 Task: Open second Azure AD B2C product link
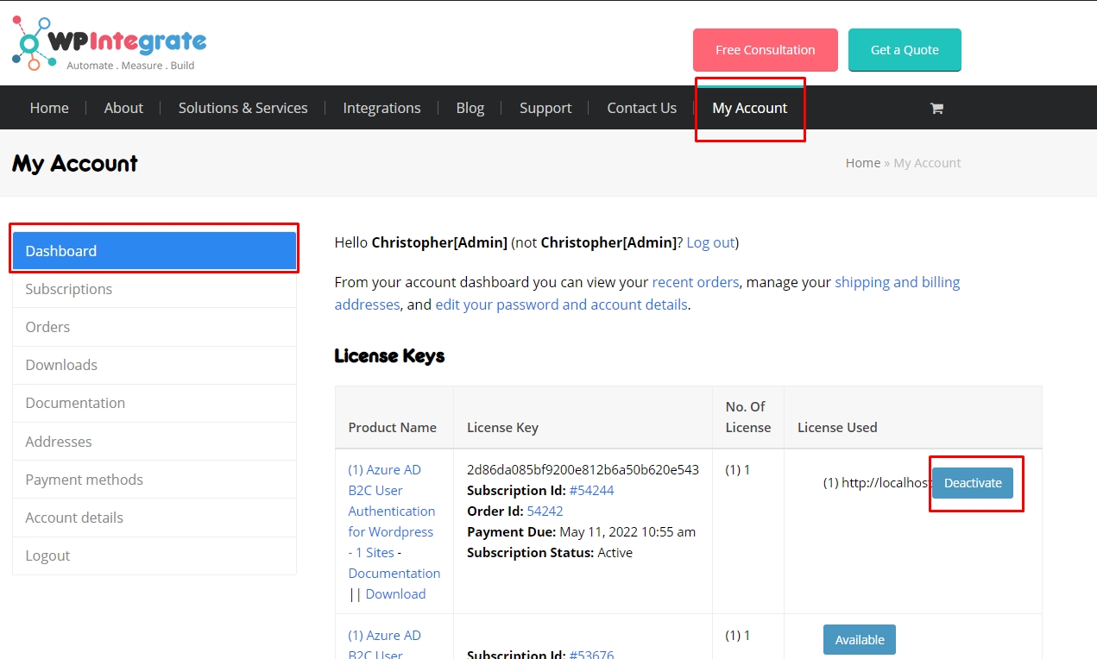(x=384, y=645)
